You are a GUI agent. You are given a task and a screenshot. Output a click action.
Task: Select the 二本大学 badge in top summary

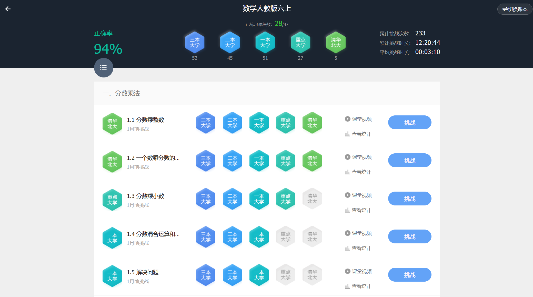(x=230, y=42)
